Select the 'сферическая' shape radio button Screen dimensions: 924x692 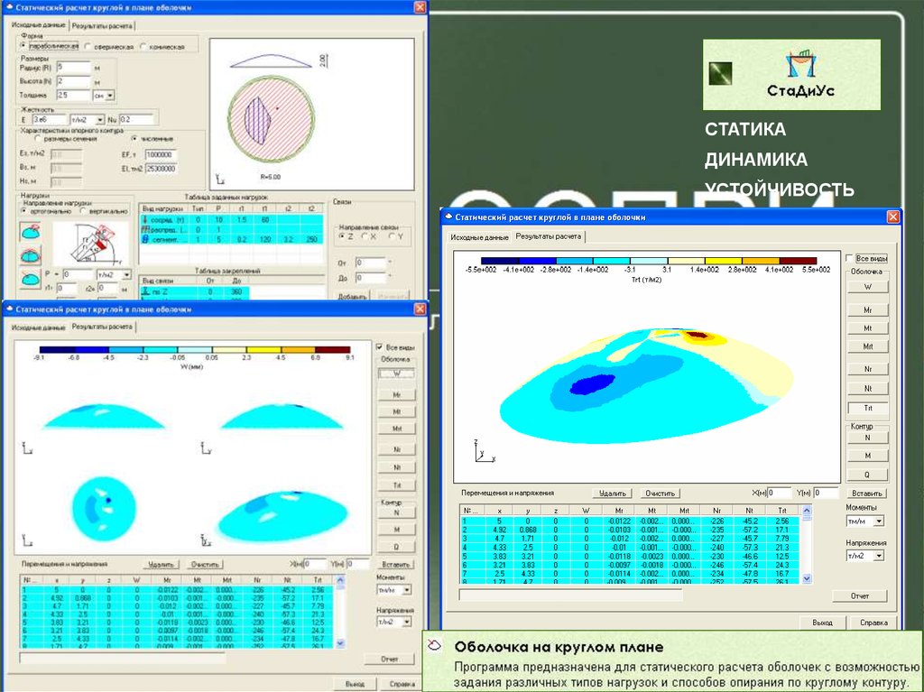88,46
